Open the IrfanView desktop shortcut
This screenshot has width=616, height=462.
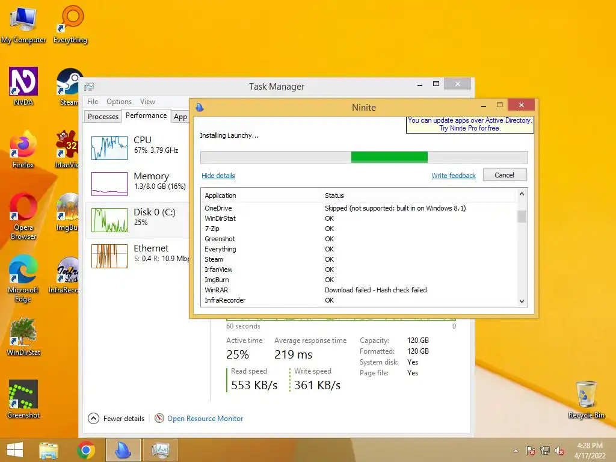(67, 149)
